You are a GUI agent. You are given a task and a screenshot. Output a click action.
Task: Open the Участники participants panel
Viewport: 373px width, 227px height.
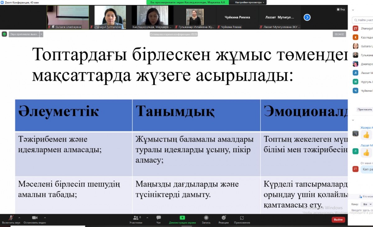136,218
